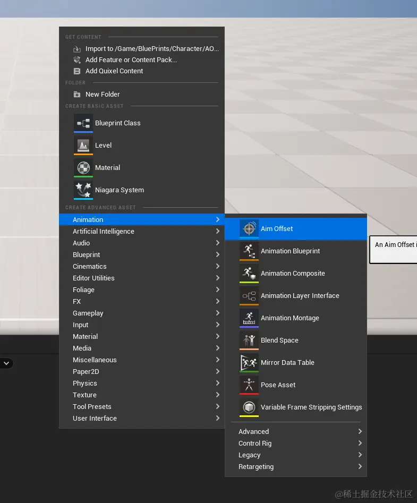
Task: Click the Add Feature or Content Pack icon
Action: point(77,60)
